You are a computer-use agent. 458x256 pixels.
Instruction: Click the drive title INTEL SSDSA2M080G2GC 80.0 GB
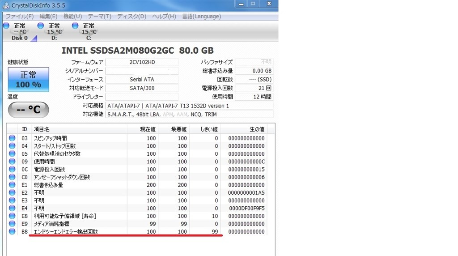tap(138, 51)
